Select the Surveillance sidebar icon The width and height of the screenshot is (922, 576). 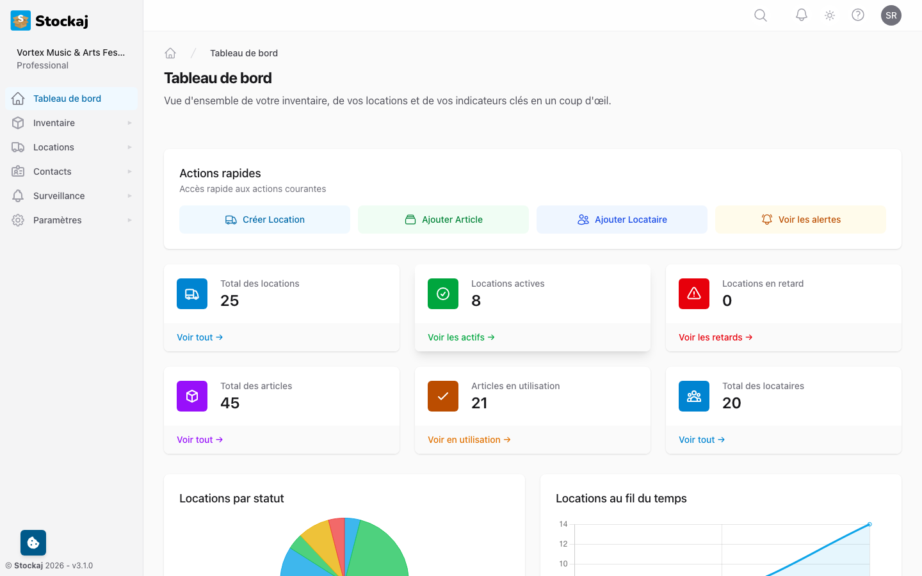tap(18, 195)
